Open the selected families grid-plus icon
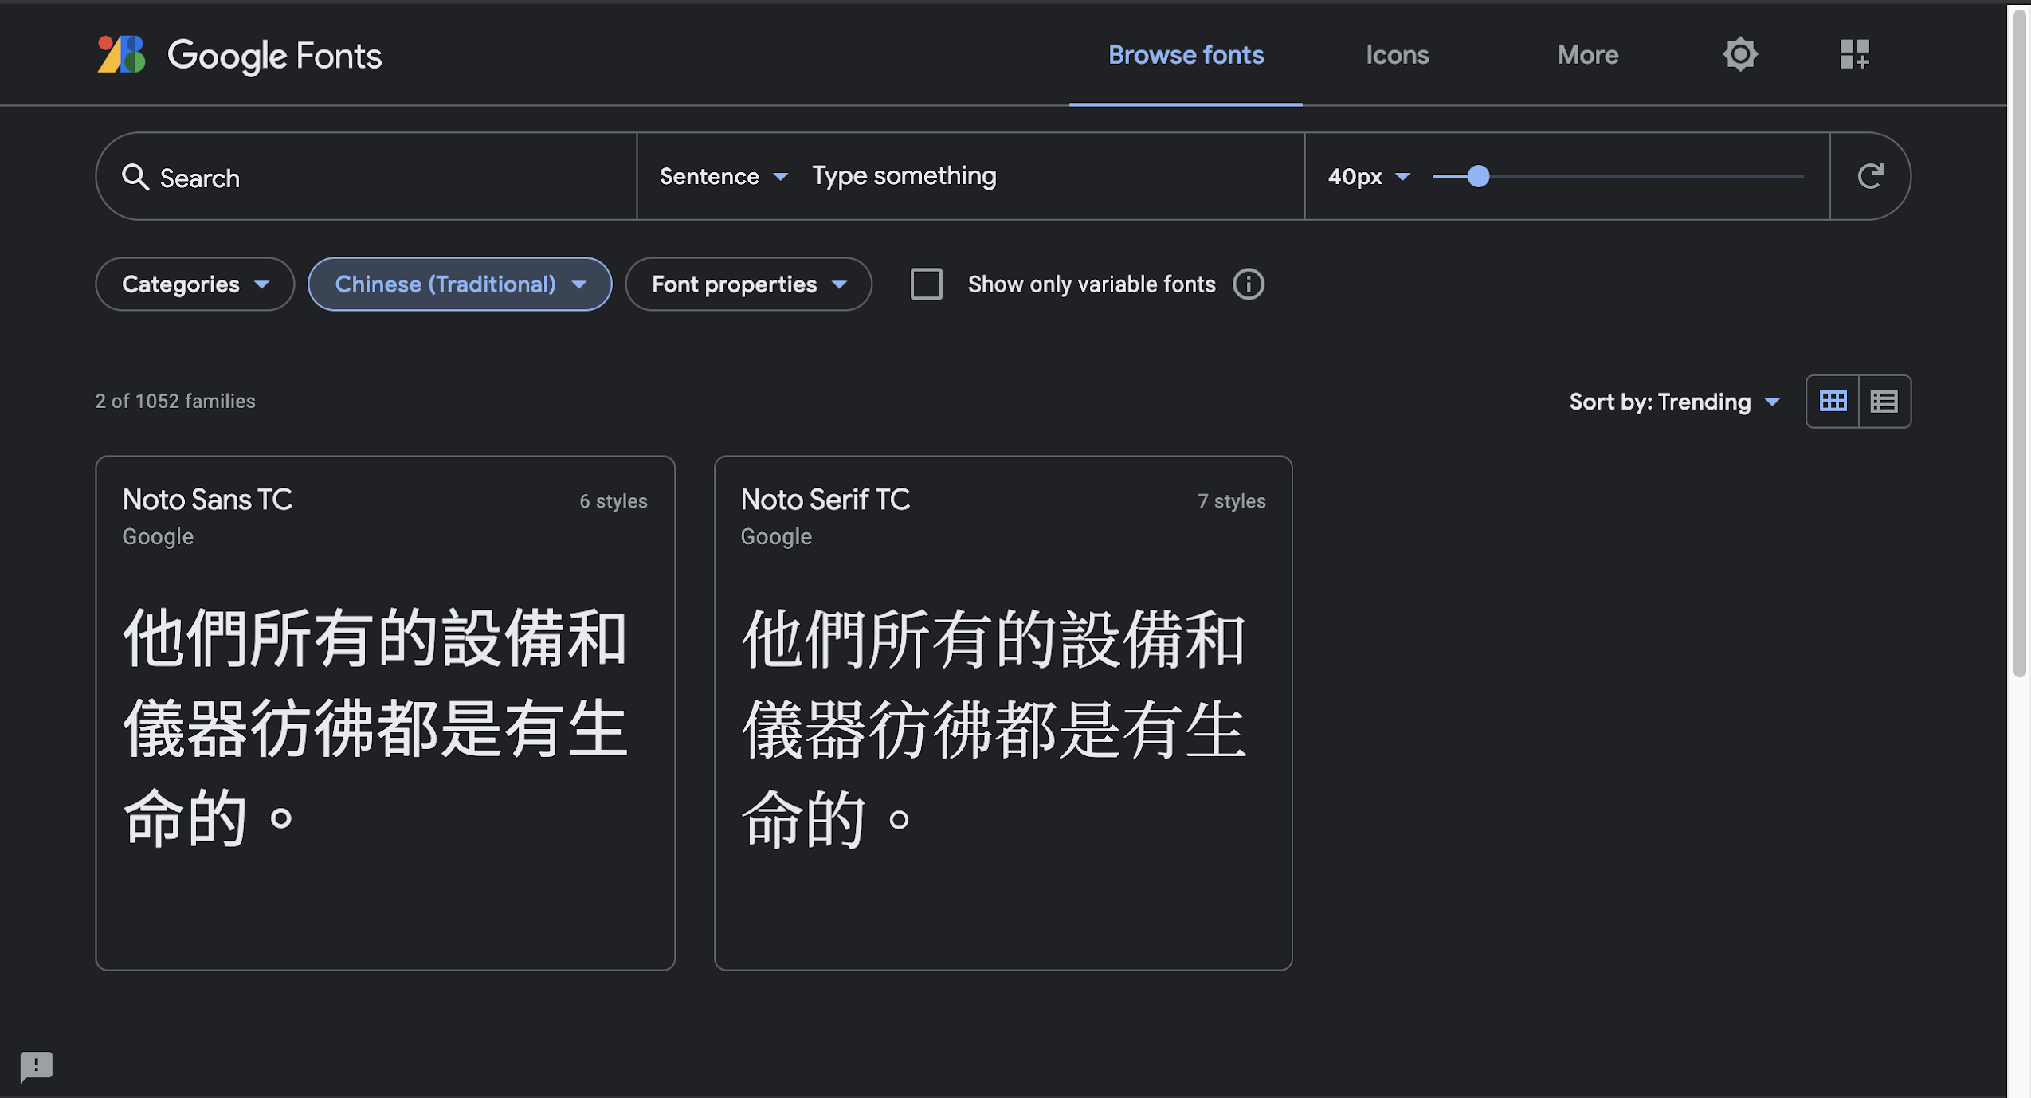 (x=1854, y=54)
